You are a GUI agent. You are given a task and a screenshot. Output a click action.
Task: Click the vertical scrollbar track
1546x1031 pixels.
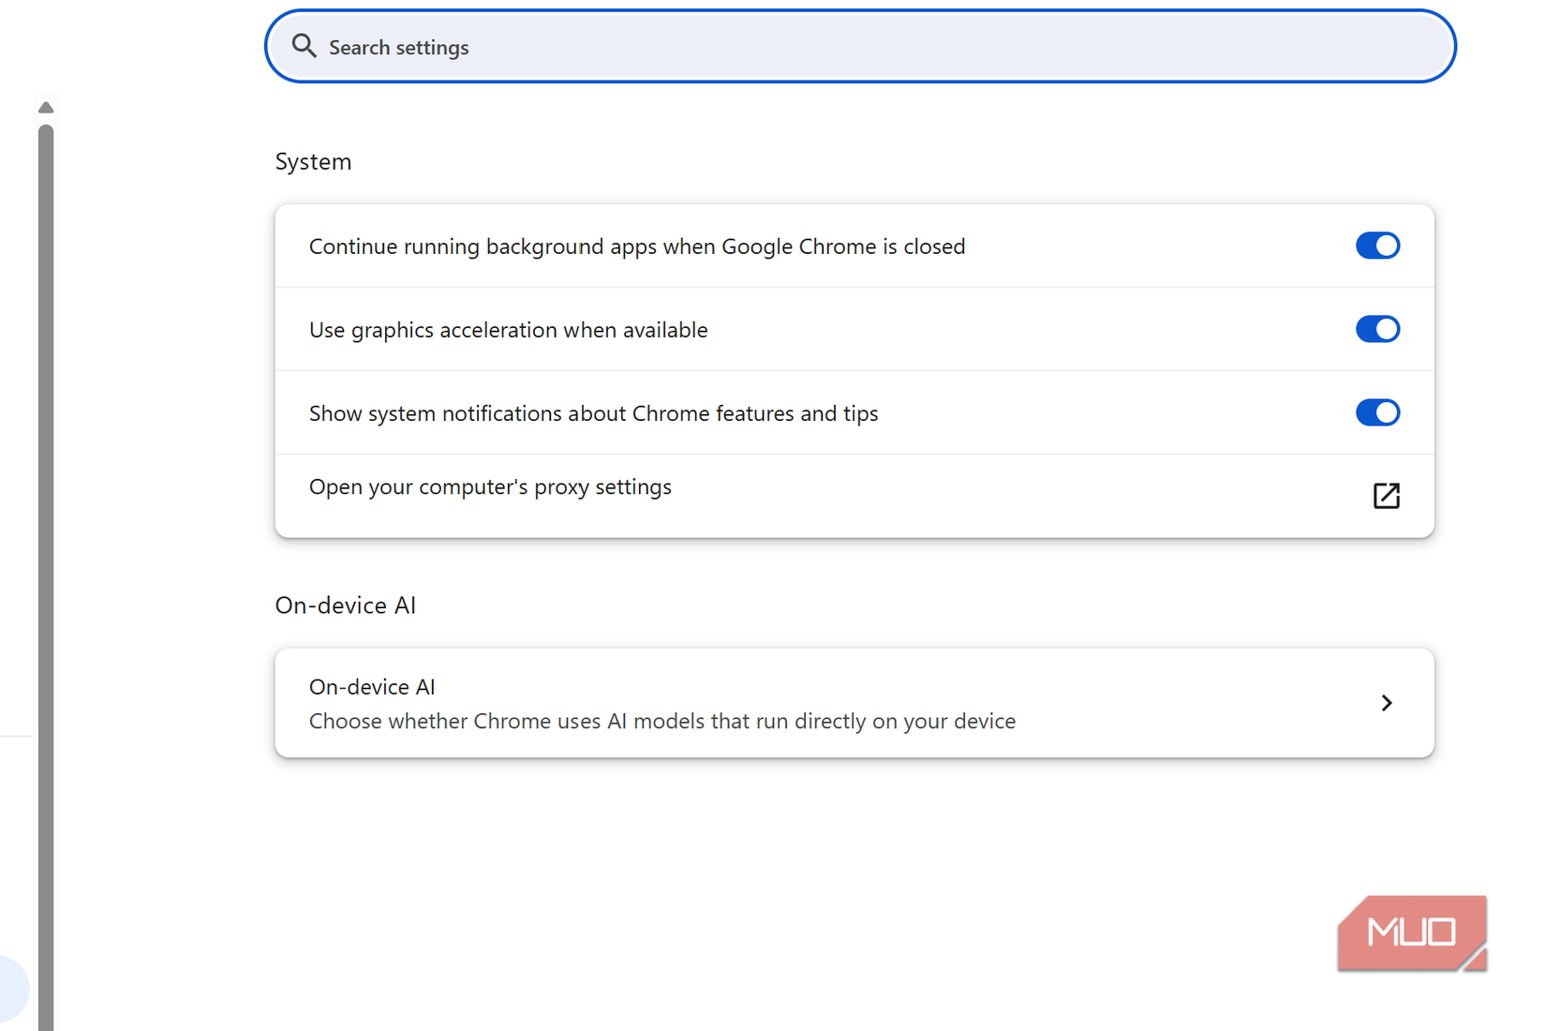coord(46,576)
